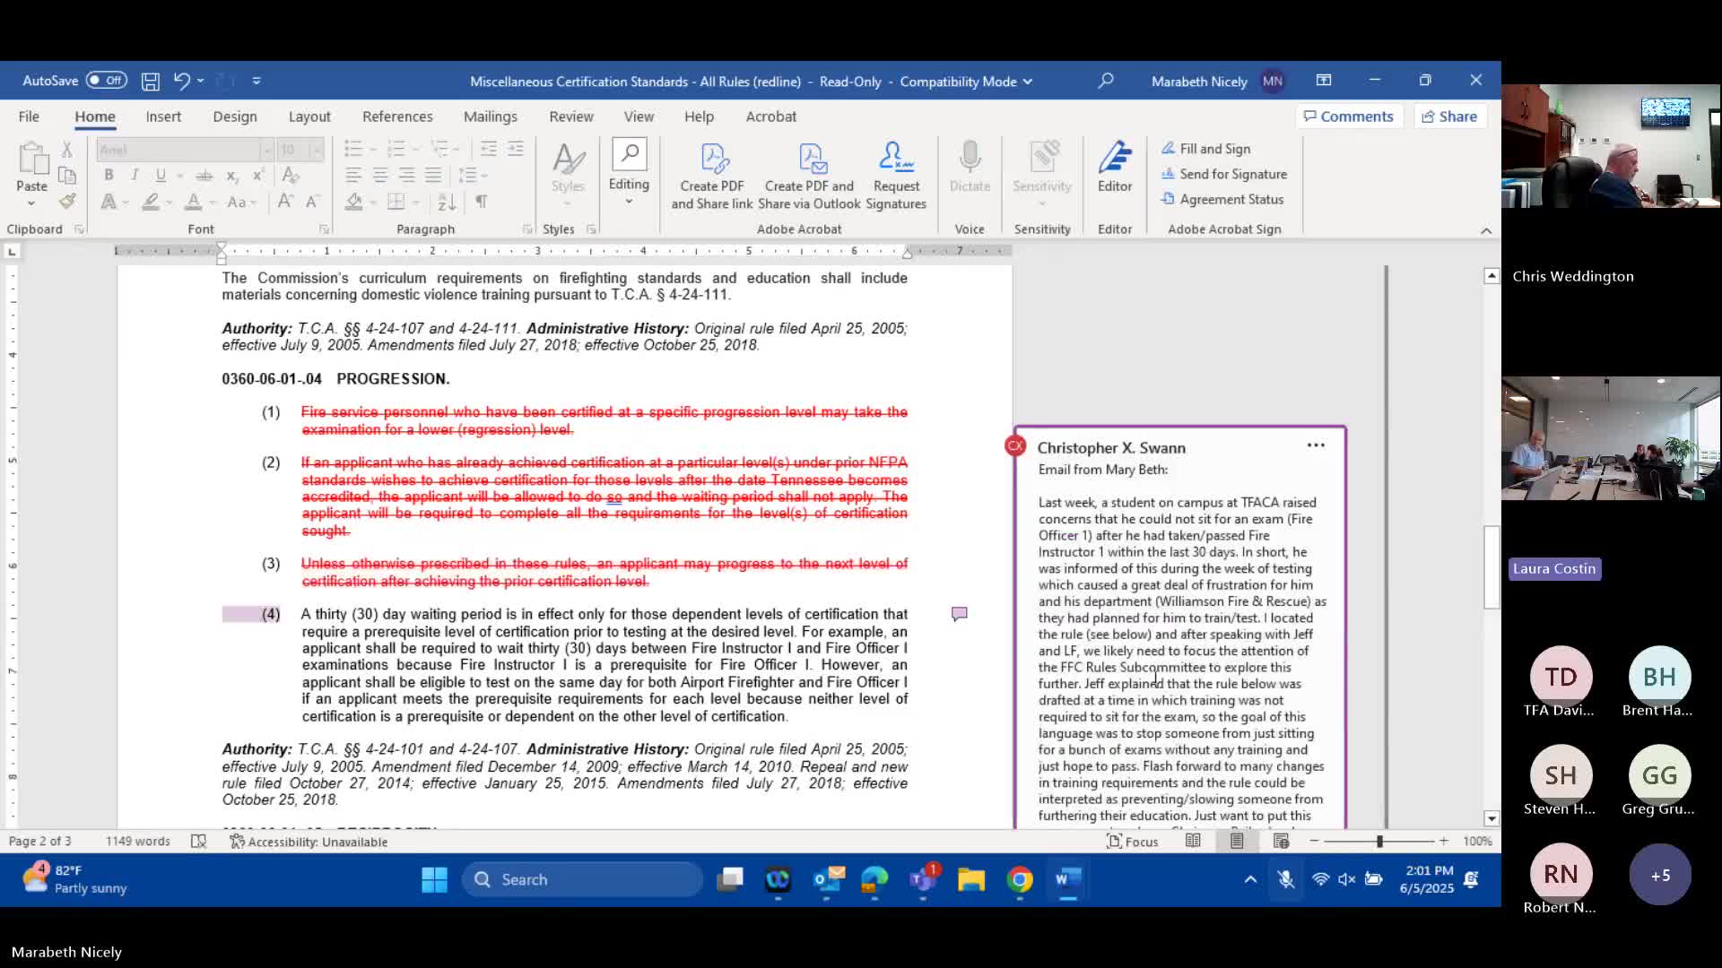Click the Undo arrow icon
Screen dimensions: 1722x968
pyautogui.click(x=181, y=81)
